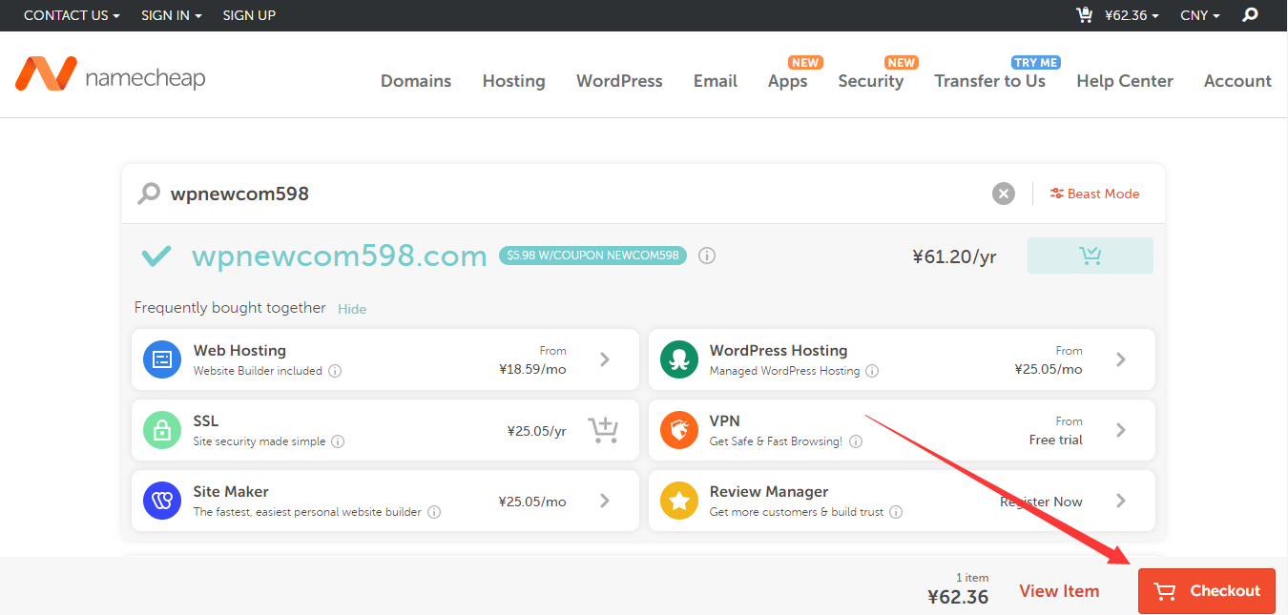The width and height of the screenshot is (1288, 615).
Task: Select the Web Hosting icon
Action: [x=162, y=359]
